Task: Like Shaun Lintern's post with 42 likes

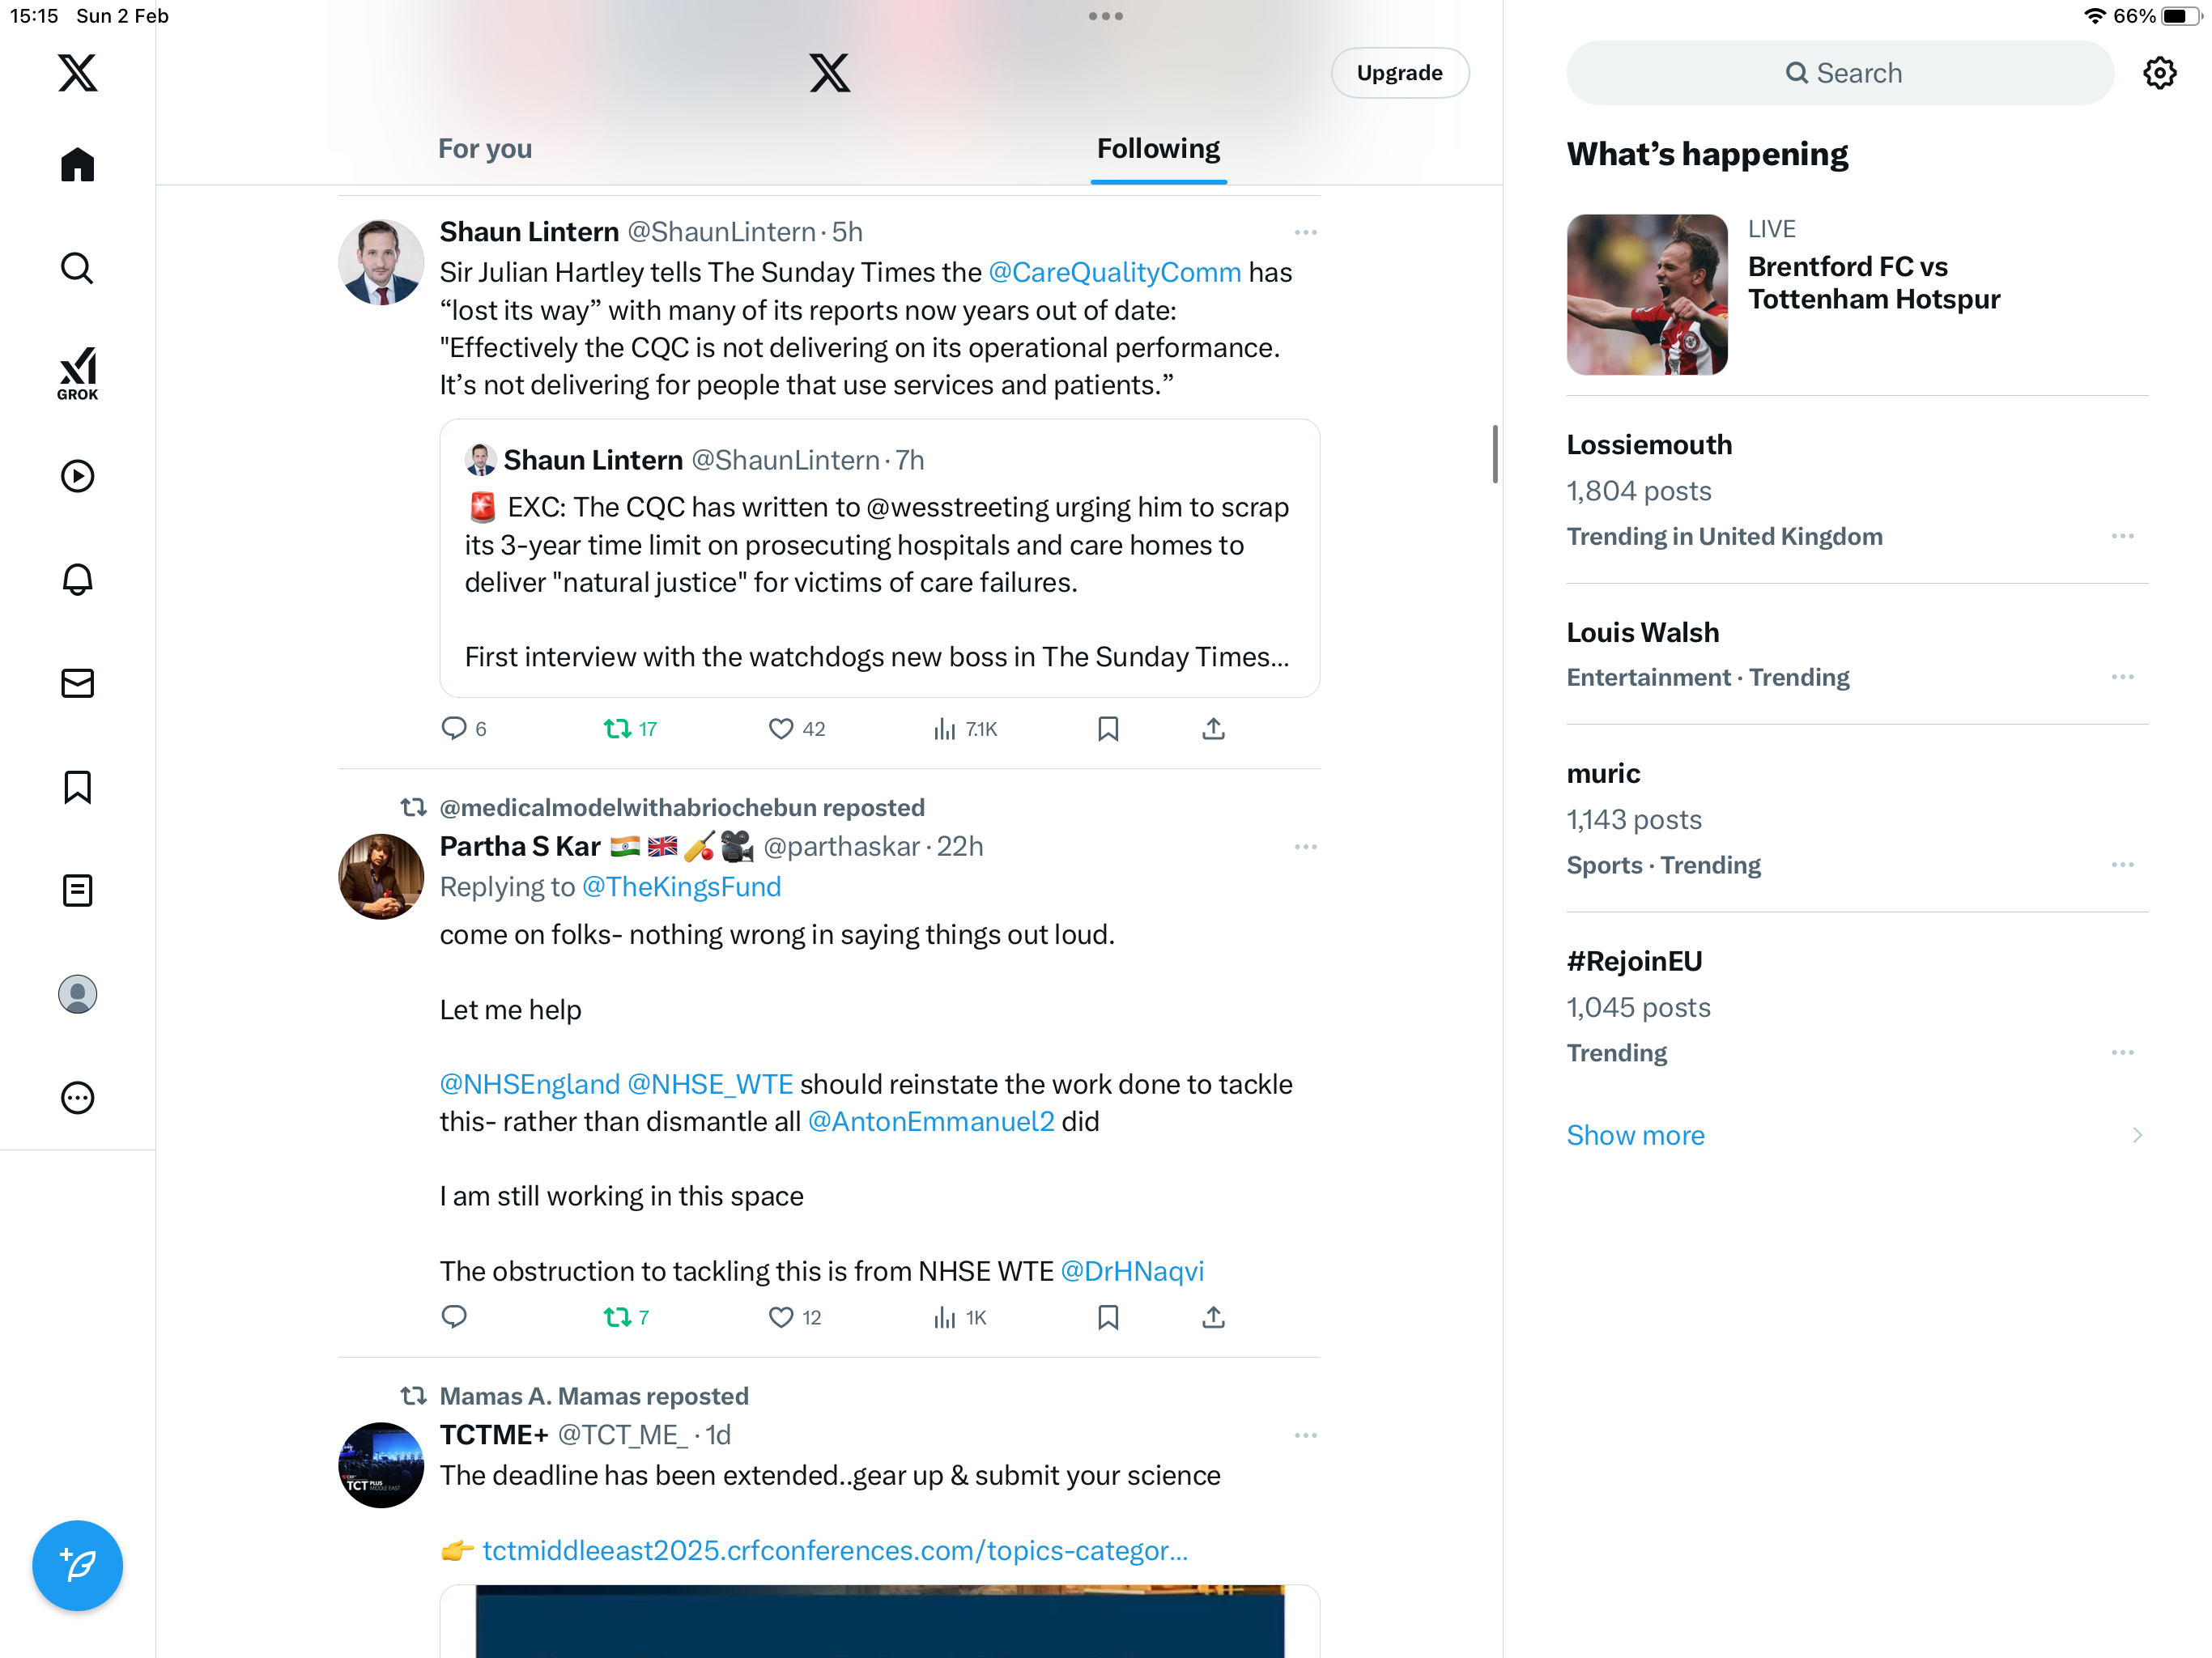Action: [796, 729]
